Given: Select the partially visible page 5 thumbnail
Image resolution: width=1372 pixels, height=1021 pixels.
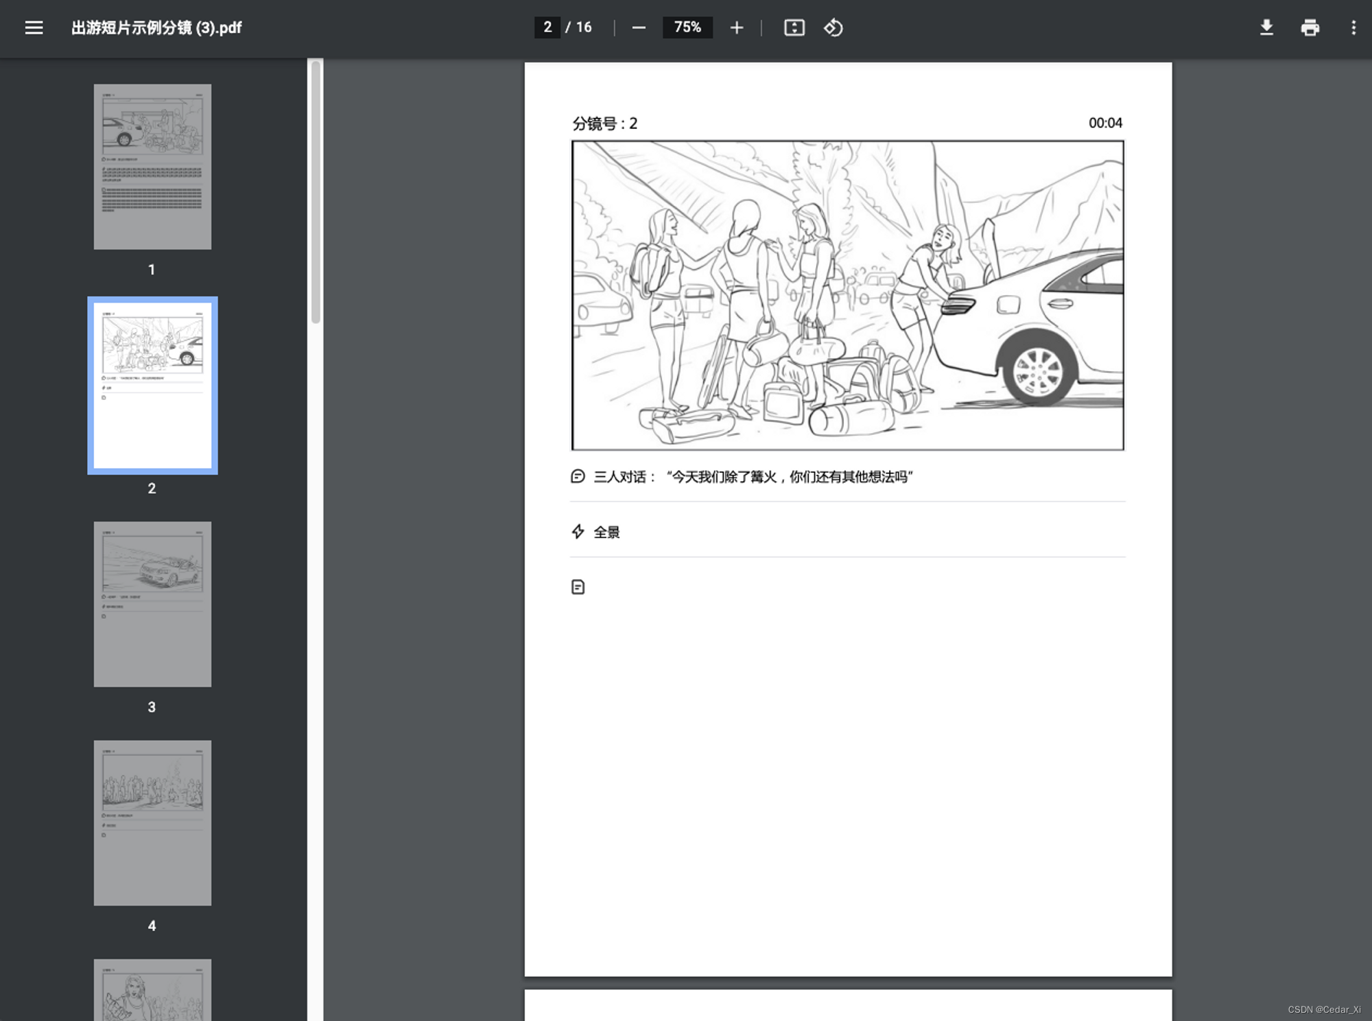Looking at the screenshot, I should (x=152, y=989).
